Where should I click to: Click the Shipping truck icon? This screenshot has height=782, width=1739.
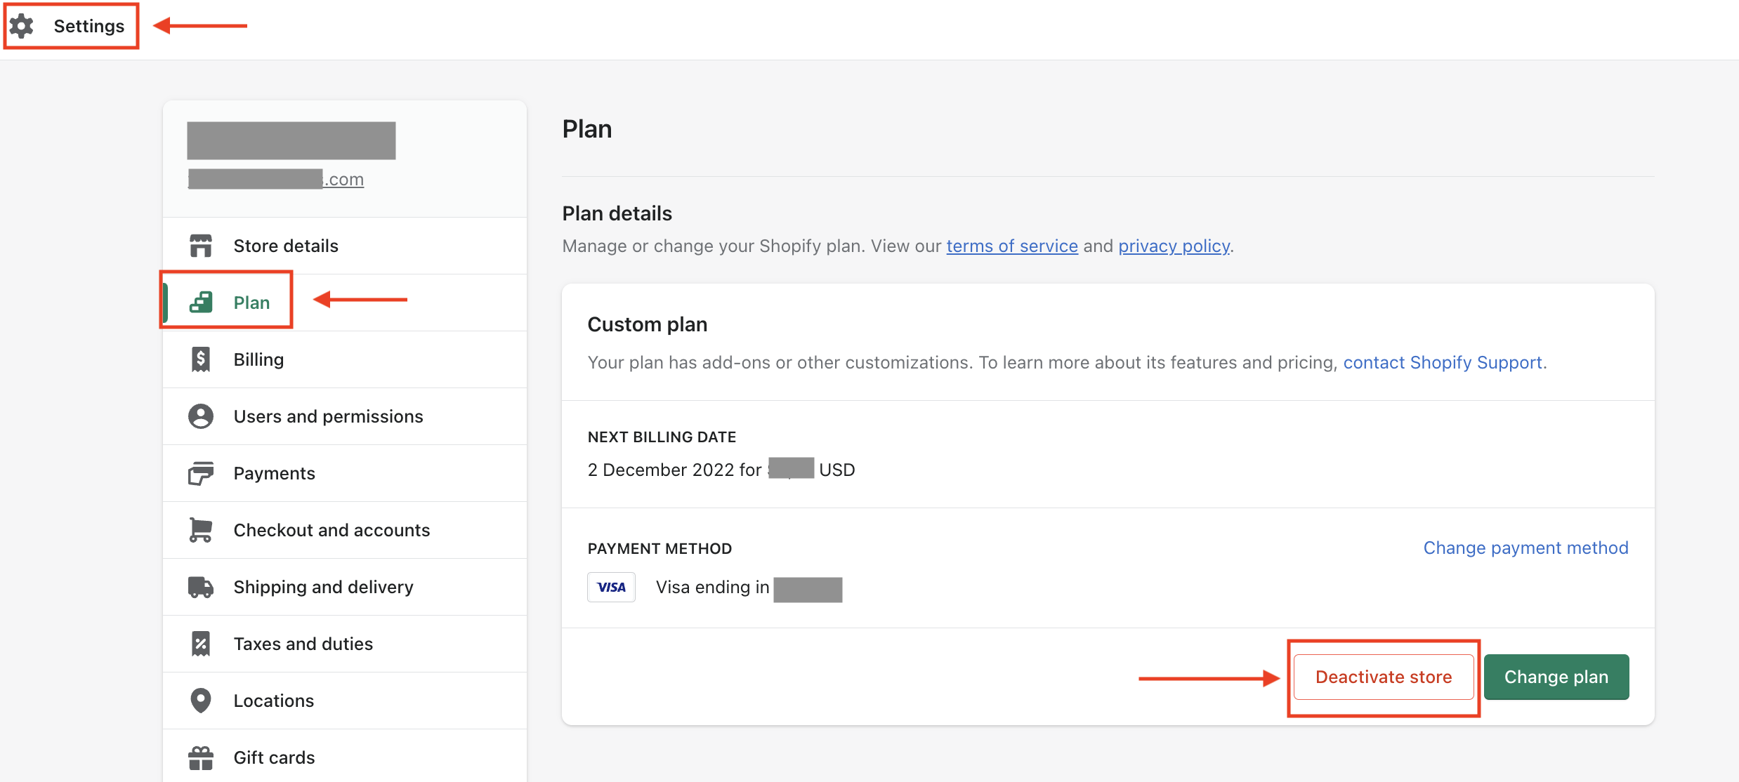click(x=201, y=587)
